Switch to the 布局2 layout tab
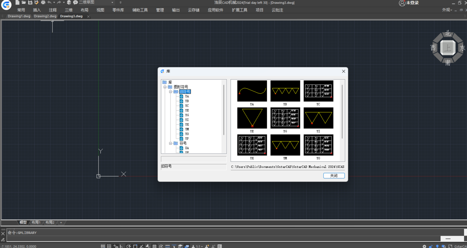 pyautogui.click(x=50, y=222)
